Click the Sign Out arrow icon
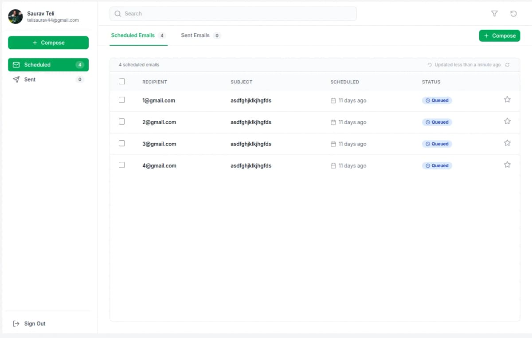 [16, 323]
